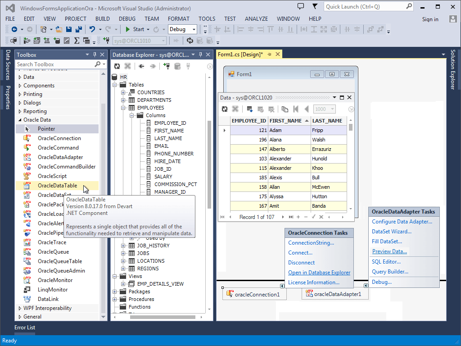The image size is (461, 346).
Task: Switch to the Form1.cs [Design] tab
Action: [240, 55]
